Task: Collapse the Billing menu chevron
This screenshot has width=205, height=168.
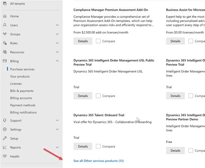Action: click(x=57, y=61)
